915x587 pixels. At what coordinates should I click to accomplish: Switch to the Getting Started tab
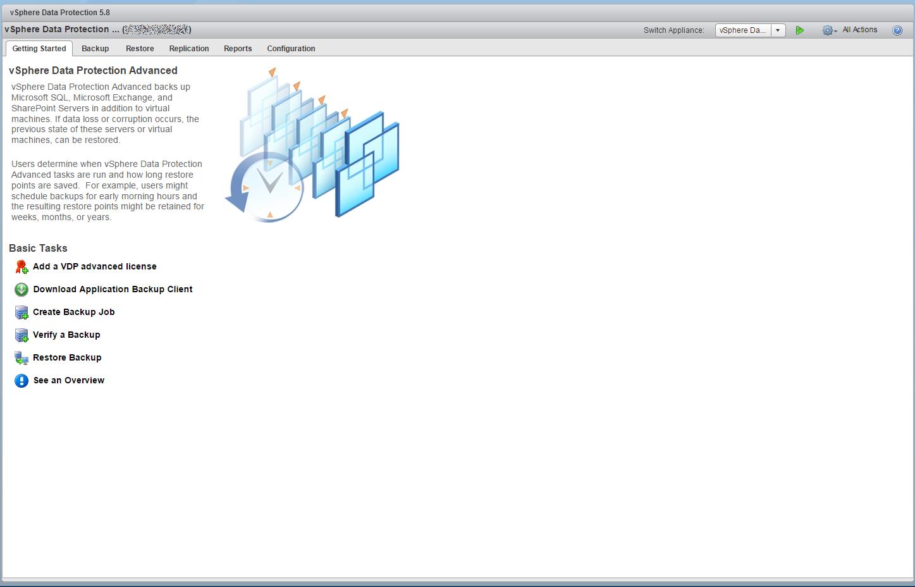point(39,49)
